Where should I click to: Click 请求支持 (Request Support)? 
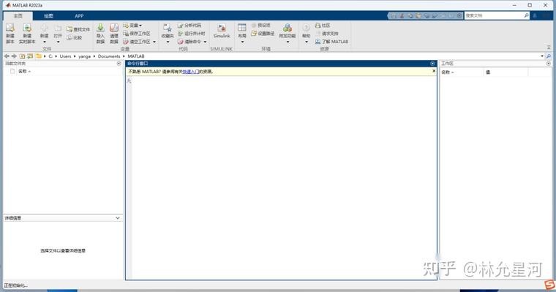326,34
